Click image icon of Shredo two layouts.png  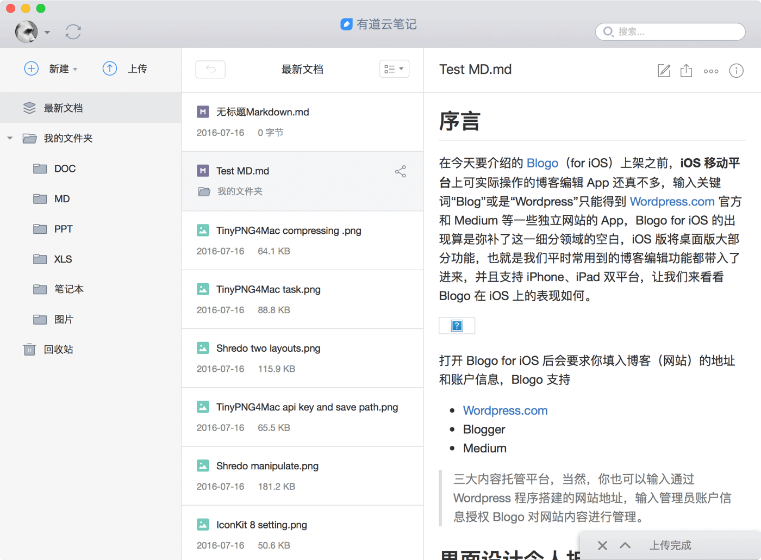[x=203, y=348]
